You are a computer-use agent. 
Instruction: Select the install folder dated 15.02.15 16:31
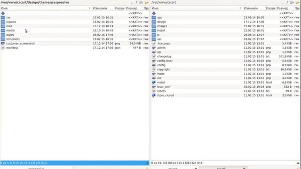161,31
